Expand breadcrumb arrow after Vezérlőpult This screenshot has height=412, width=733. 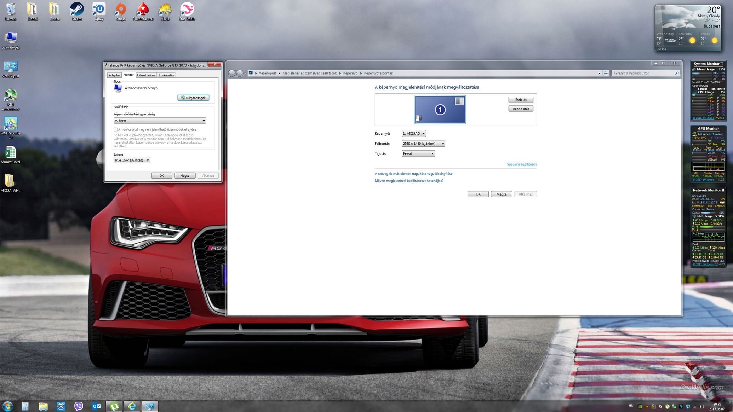click(279, 73)
